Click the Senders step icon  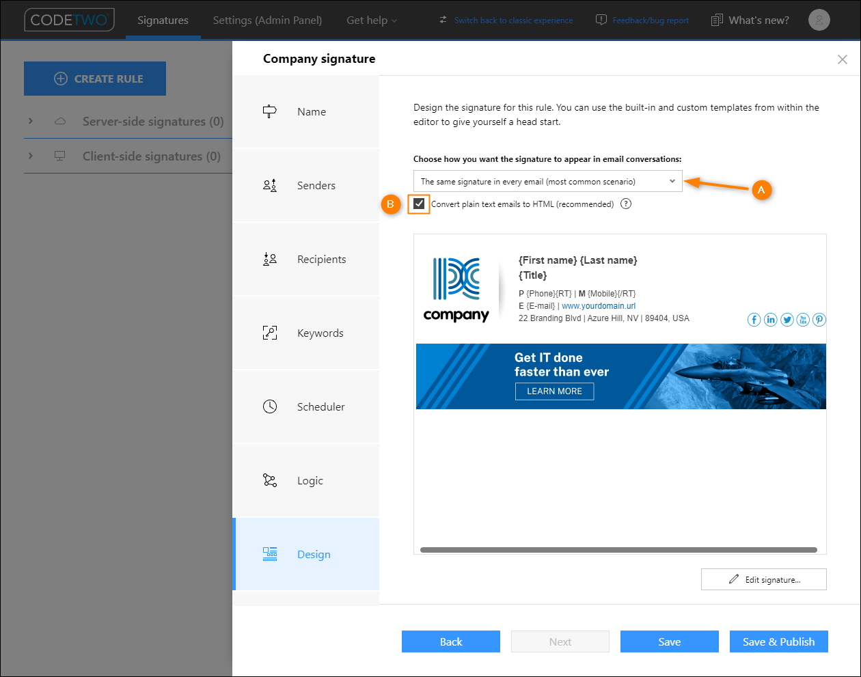point(270,185)
